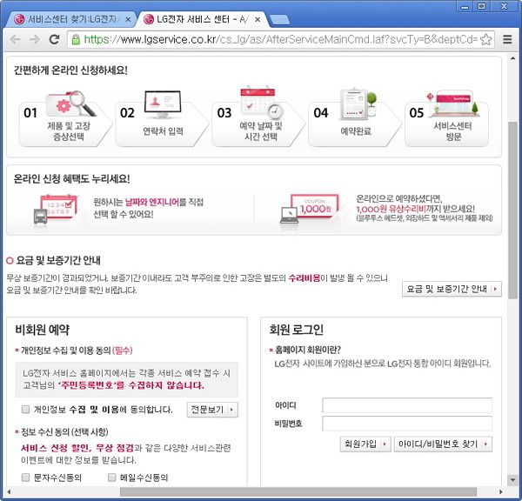
Task: Click the 아이디/비밀번호 찾기 button
Action: pyautogui.click(x=443, y=444)
